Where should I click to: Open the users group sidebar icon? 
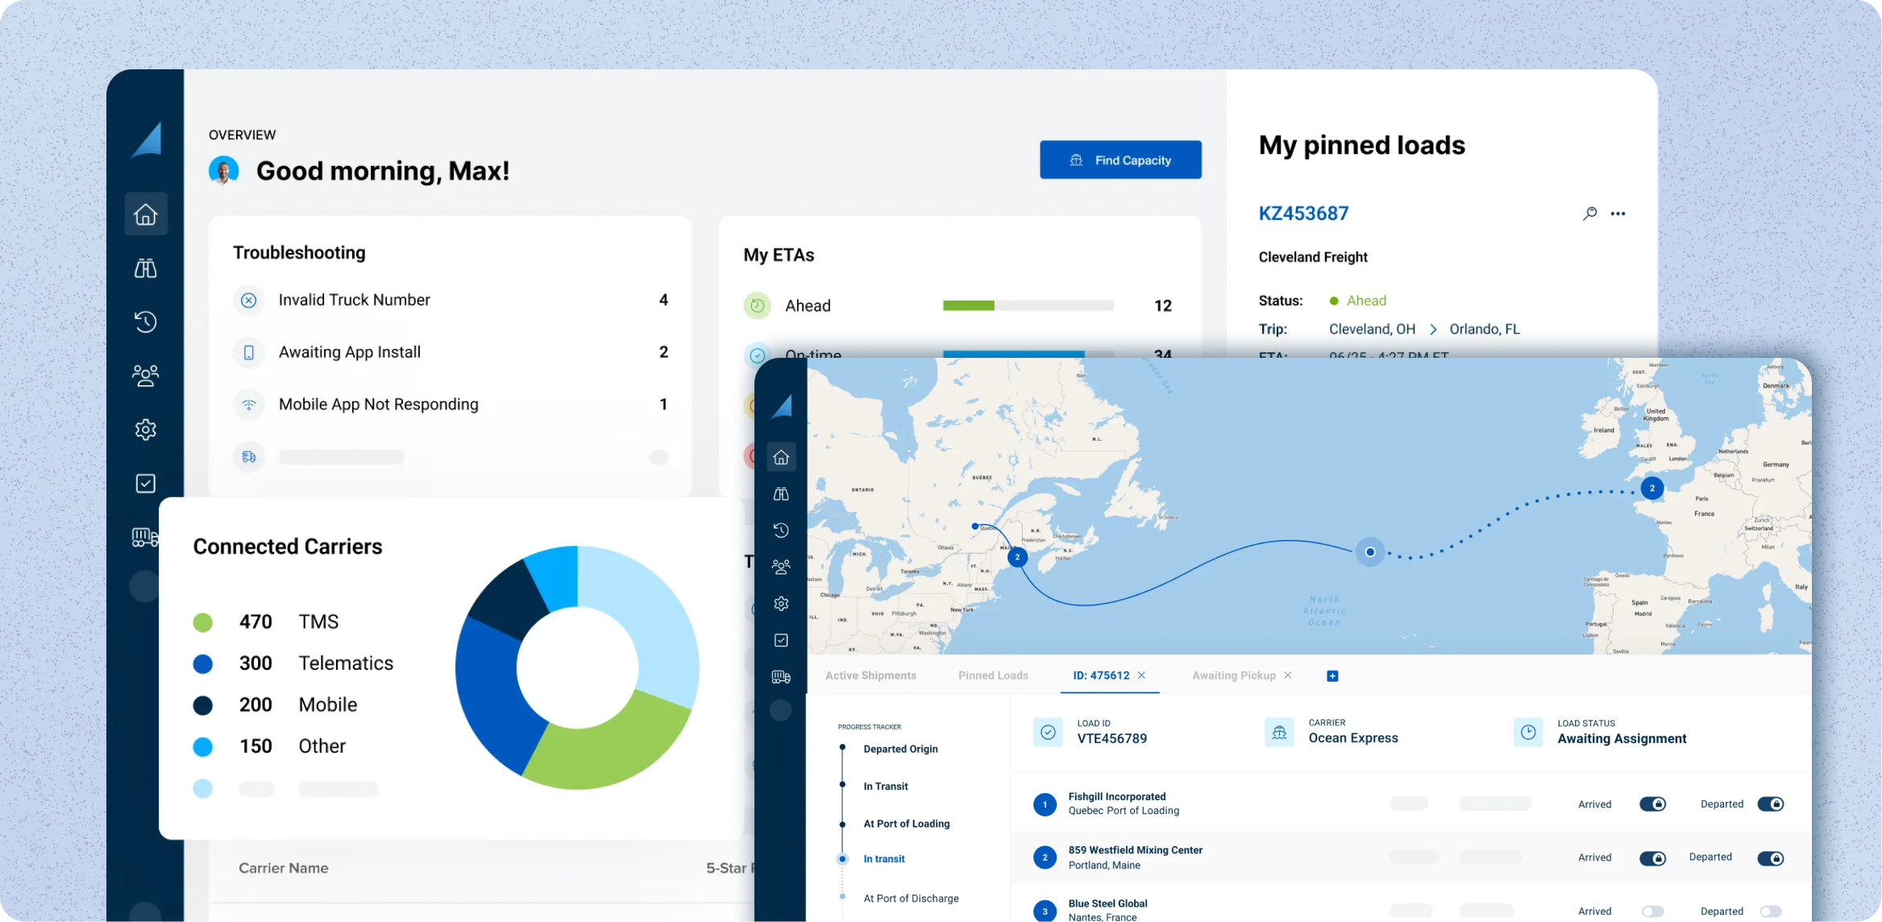click(146, 376)
